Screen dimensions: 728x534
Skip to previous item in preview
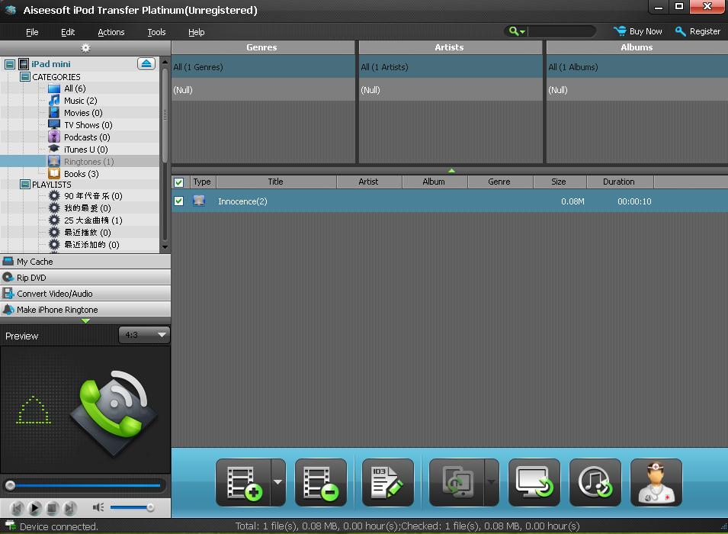(17, 508)
